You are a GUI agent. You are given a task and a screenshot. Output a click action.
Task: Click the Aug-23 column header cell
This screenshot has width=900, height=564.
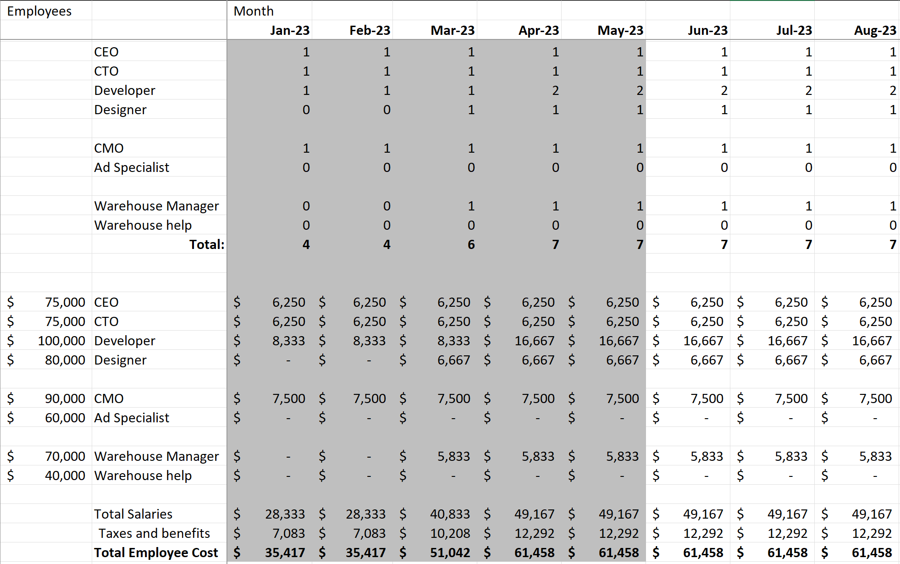(x=856, y=30)
